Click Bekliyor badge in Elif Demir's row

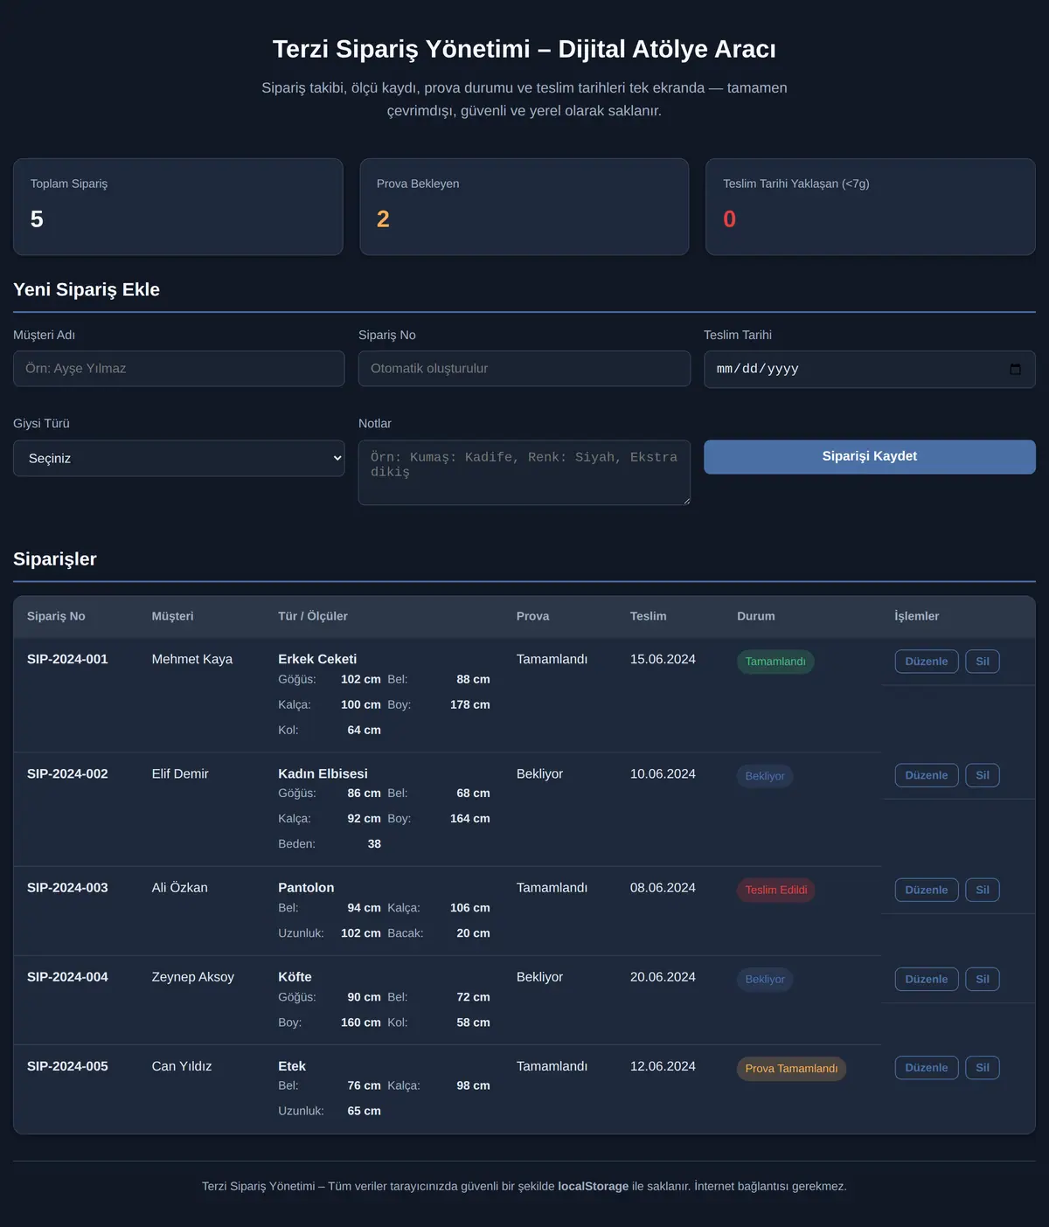[x=765, y=776]
